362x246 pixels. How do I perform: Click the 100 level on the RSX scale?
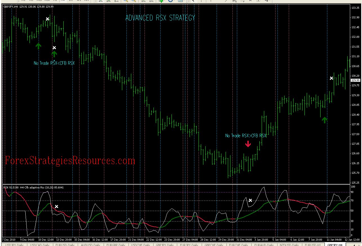pos(353,187)
